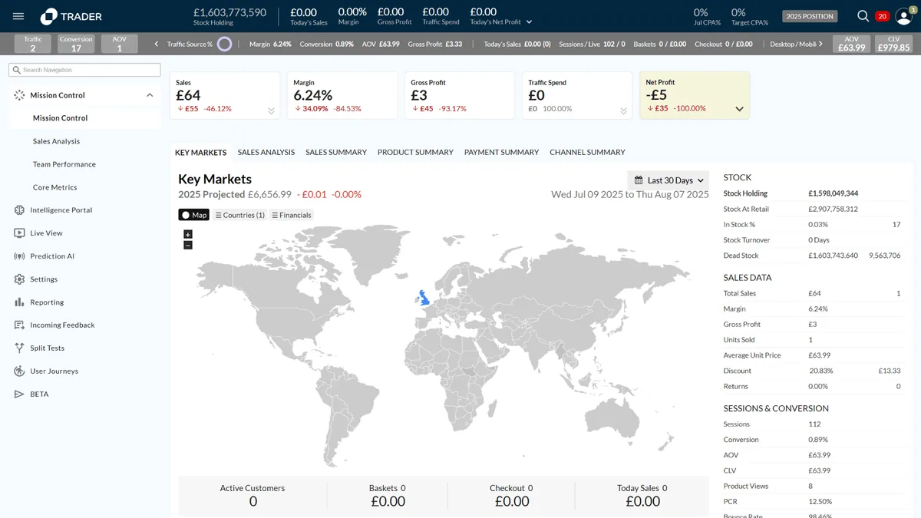921x518 pixels.
Task: Click the Traffic 2 tile
Action: [33, 44]
